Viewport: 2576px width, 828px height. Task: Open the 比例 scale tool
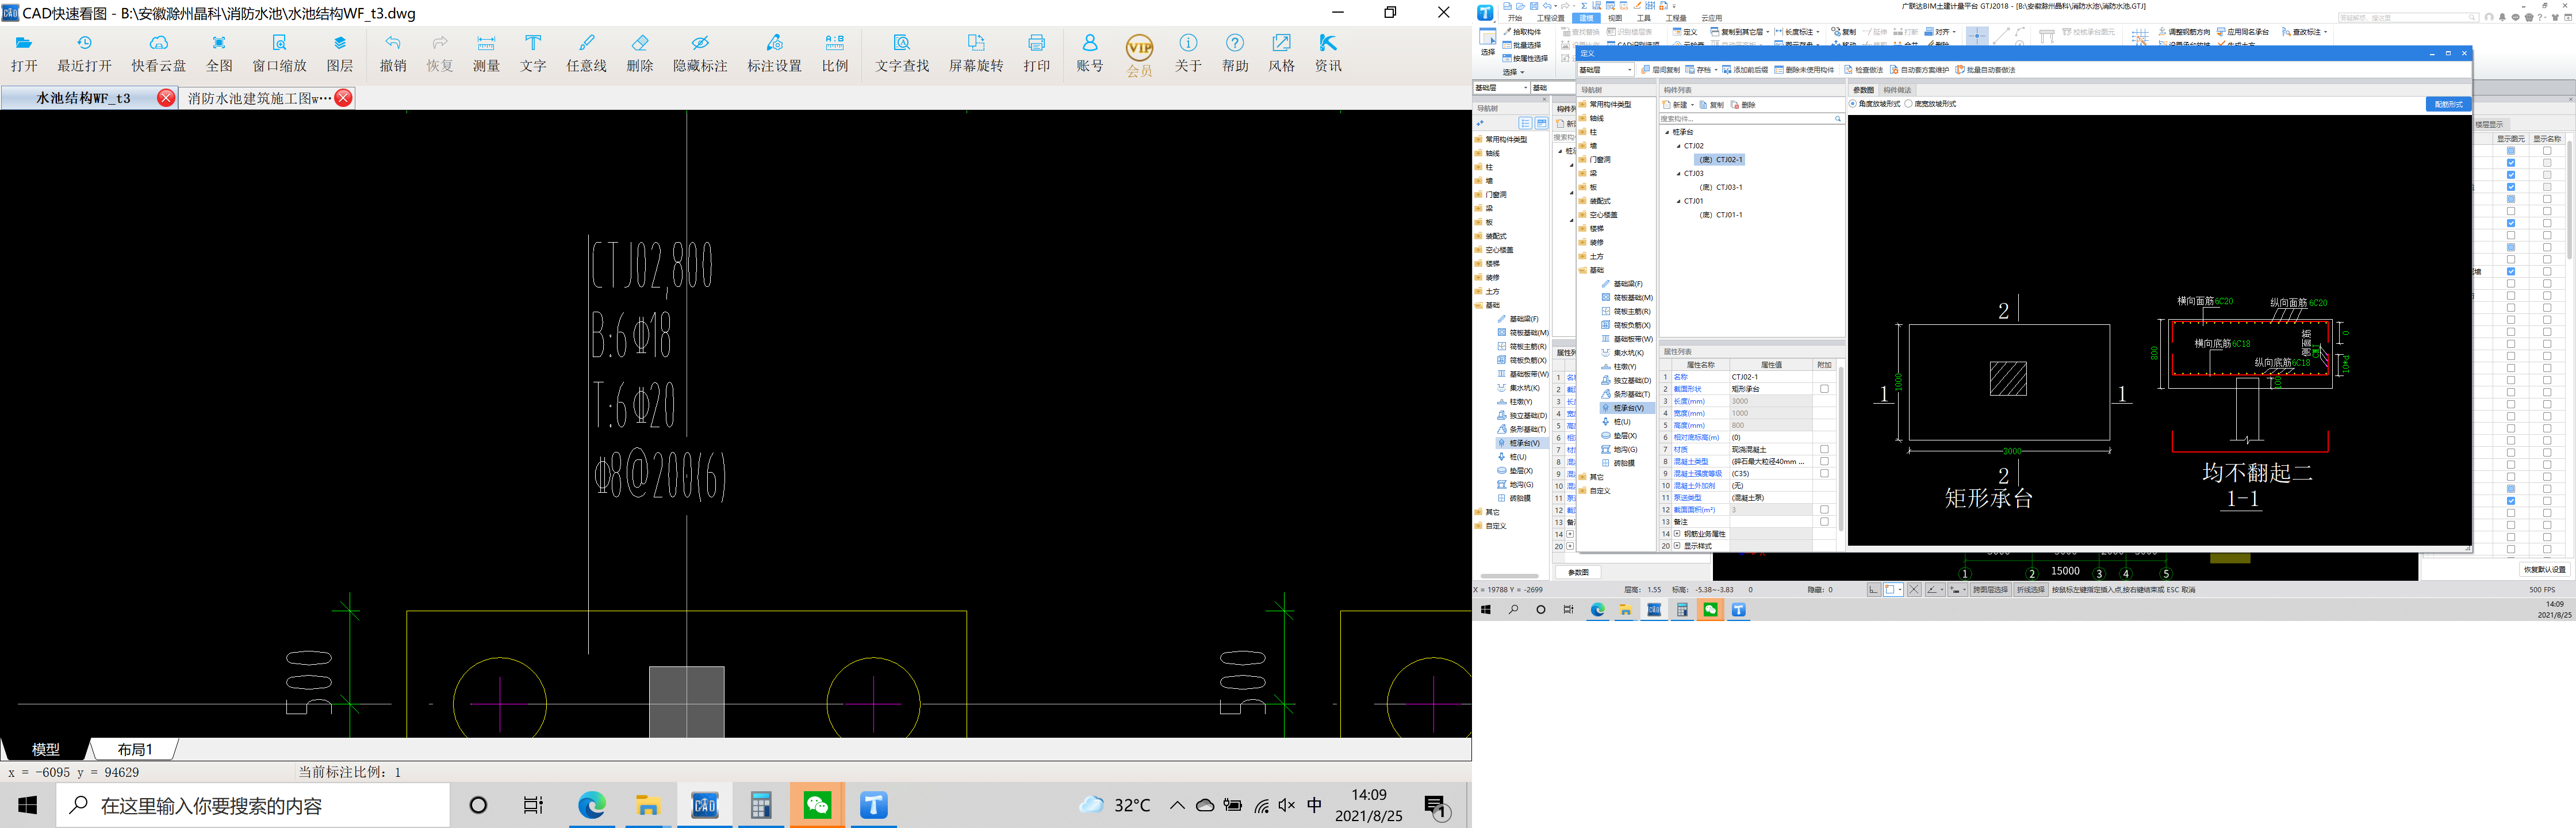tap(834, 53)
